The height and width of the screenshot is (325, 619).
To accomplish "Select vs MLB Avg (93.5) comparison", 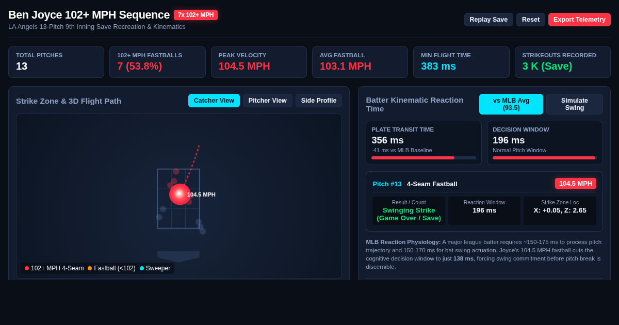I will (511, 104).
